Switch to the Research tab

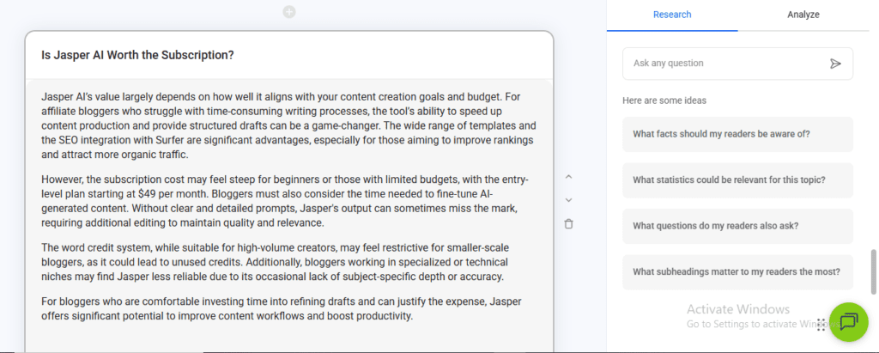tap(672, 15)
